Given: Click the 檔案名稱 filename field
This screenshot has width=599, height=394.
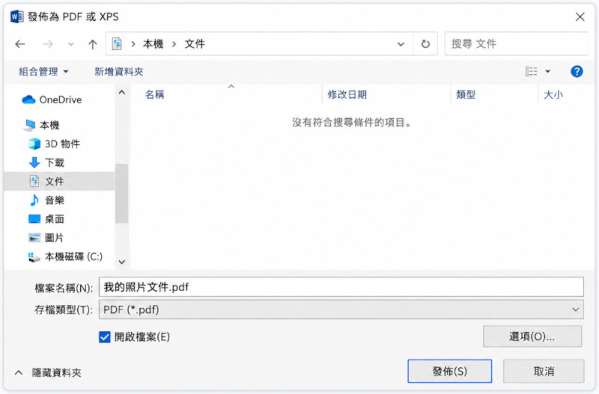Looking at the screenshot, I should pyautogui.click(x=341, y=287).
